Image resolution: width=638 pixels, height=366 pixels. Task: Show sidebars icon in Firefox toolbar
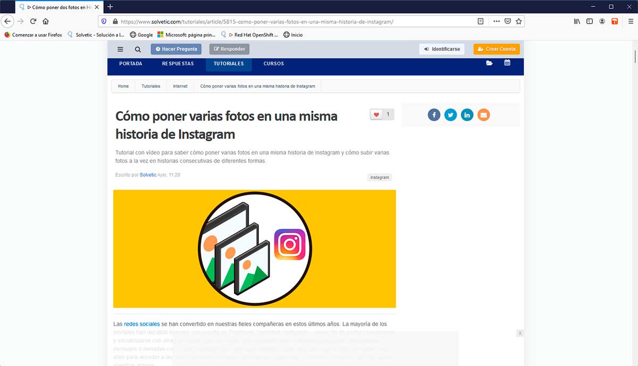[590, 21]
